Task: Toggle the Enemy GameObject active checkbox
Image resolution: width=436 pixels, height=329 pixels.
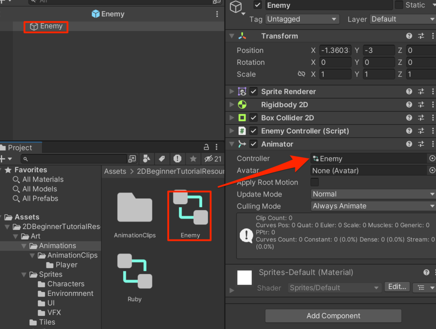Action: (258, 5)
